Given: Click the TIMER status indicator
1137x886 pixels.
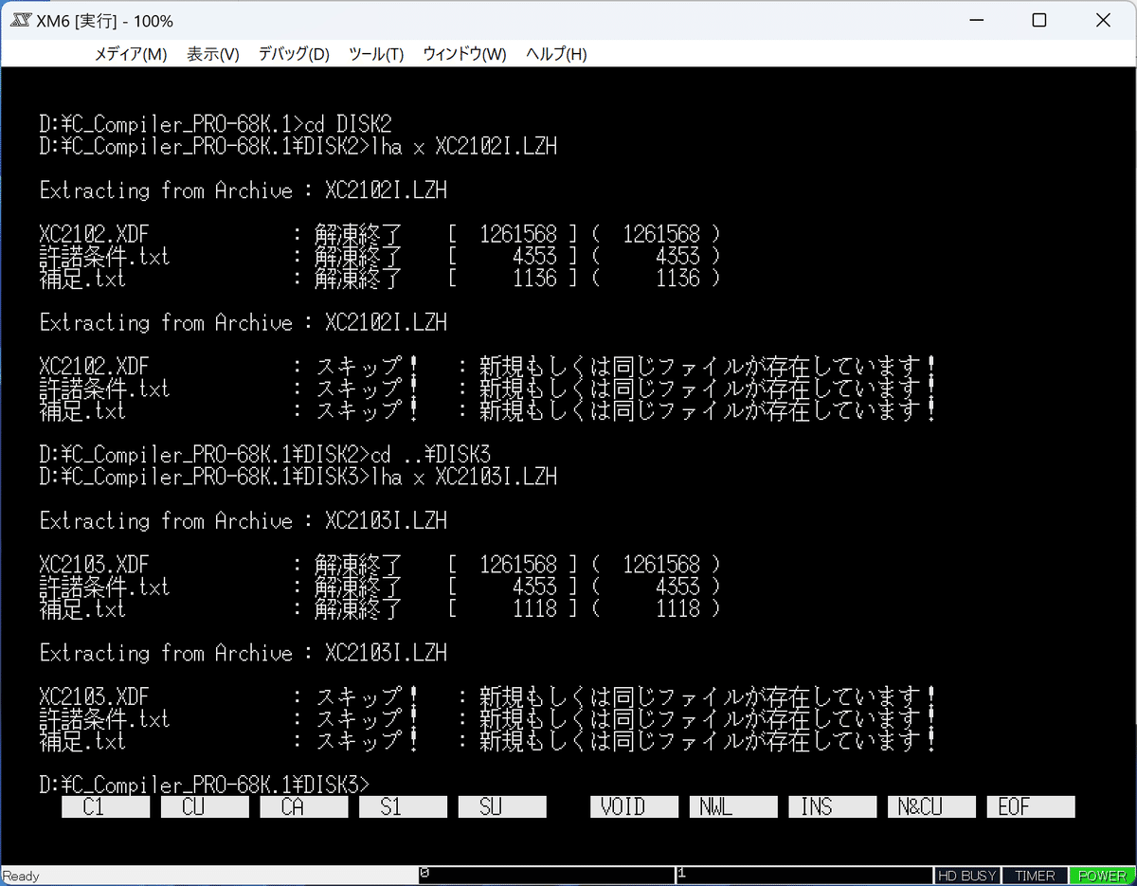Looking at the screenshot, I should (1035, 877).
